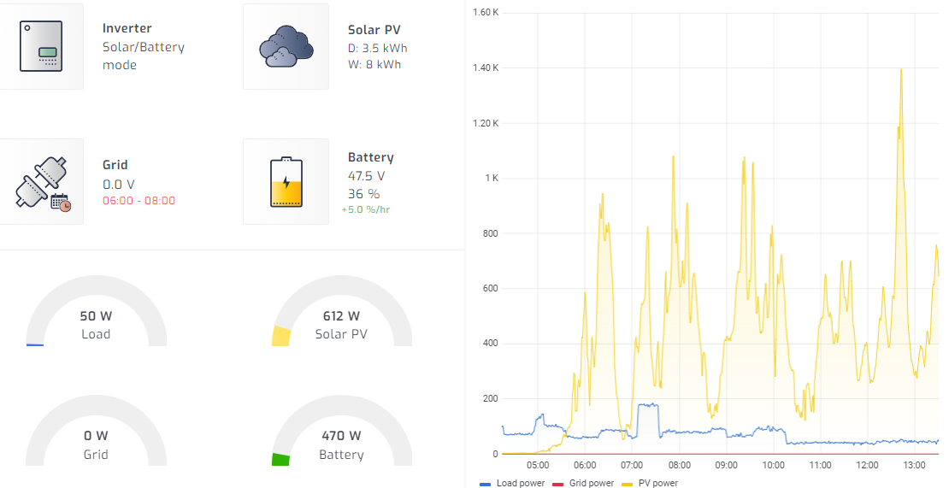Viewport: 949px width, 488px height.
Task: Click the Load 50 W gauge
Action: [97, 311]
